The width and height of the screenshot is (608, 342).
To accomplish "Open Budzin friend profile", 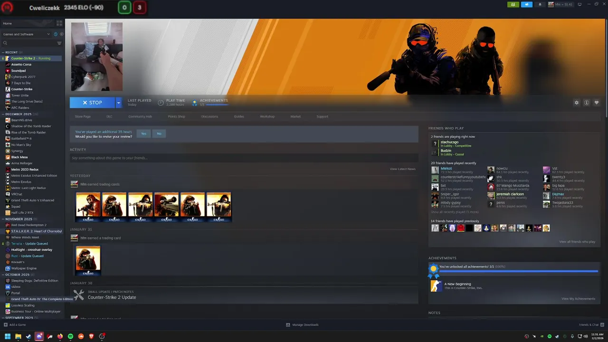I will click(x=446, y=151).
